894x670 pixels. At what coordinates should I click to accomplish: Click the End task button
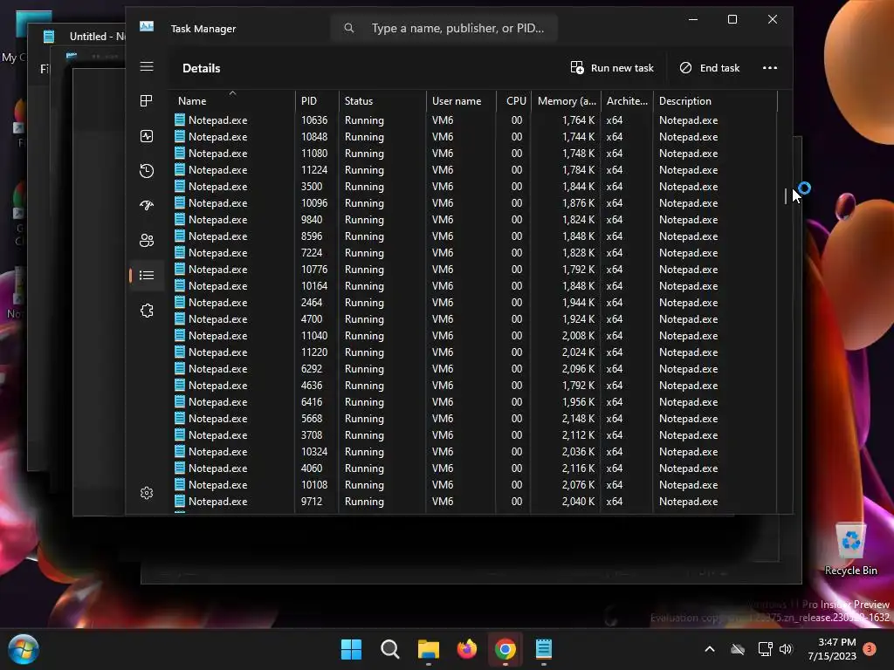point(709,68)
